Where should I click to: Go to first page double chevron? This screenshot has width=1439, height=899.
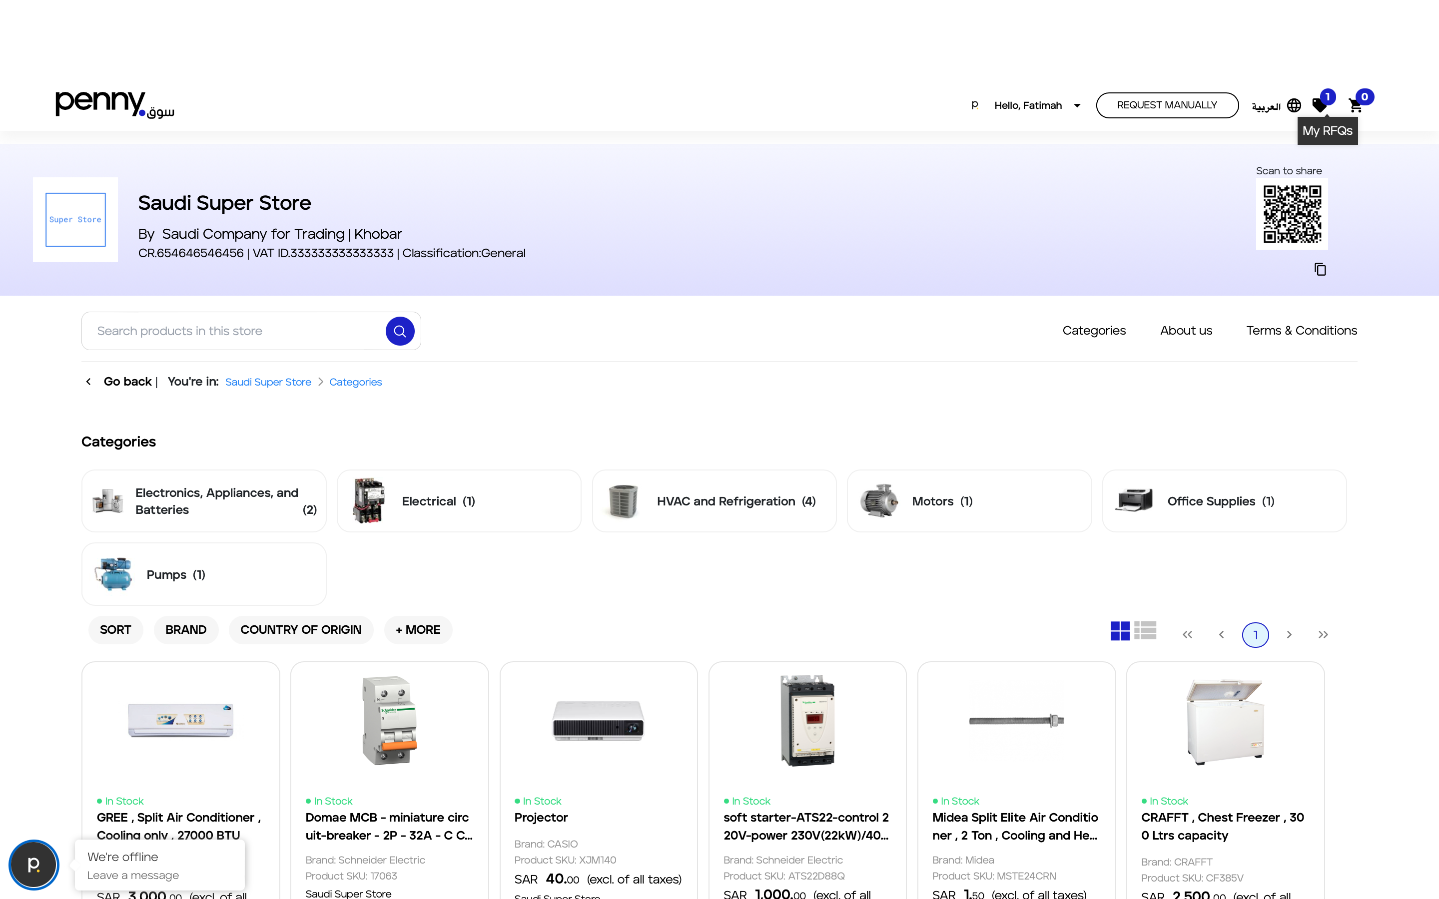coord(1188,635)
